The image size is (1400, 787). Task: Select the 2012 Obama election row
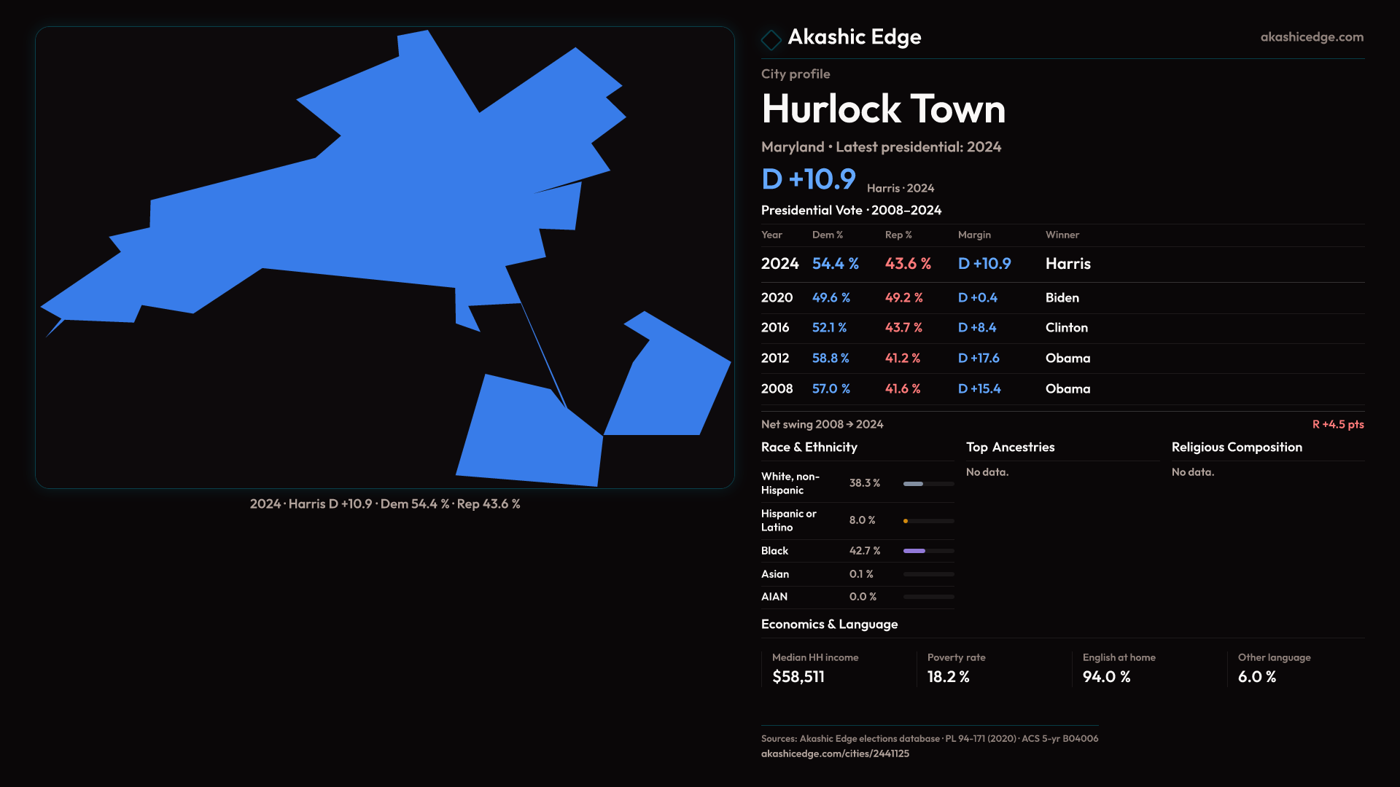tap(1062, 359)
